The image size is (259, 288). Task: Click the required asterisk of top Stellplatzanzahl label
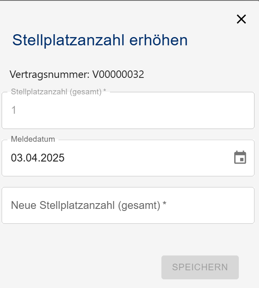(x=105, y=91)
